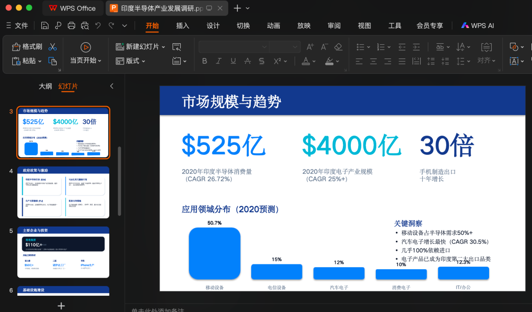Switch to the 大纲 outline view
Viewport: 532px width, 312px height.
(x=45, y=86)
